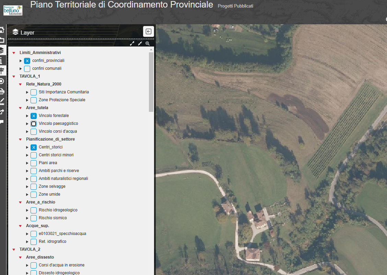Expand Zone umide legend arrow
This screenshot has height=275, width=387.
point(27,195)
